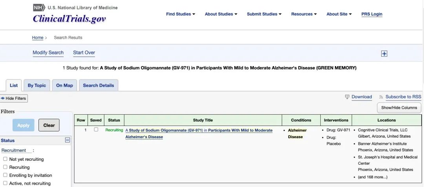Open Submit Studies dropdown menu

click(264, 14)
